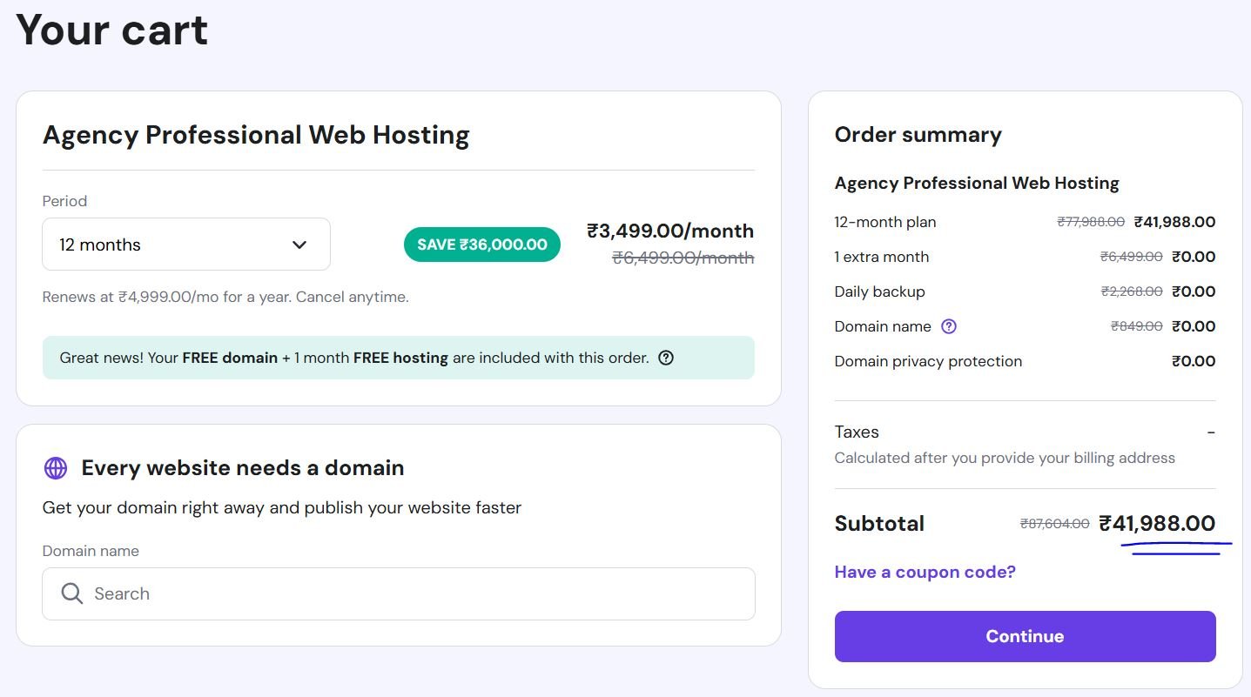Image resolution: width=1251 pixels, height=697 pixels.
Task: Click the crossed-out ₹6,499.00/month price
Action: point(683,258)
